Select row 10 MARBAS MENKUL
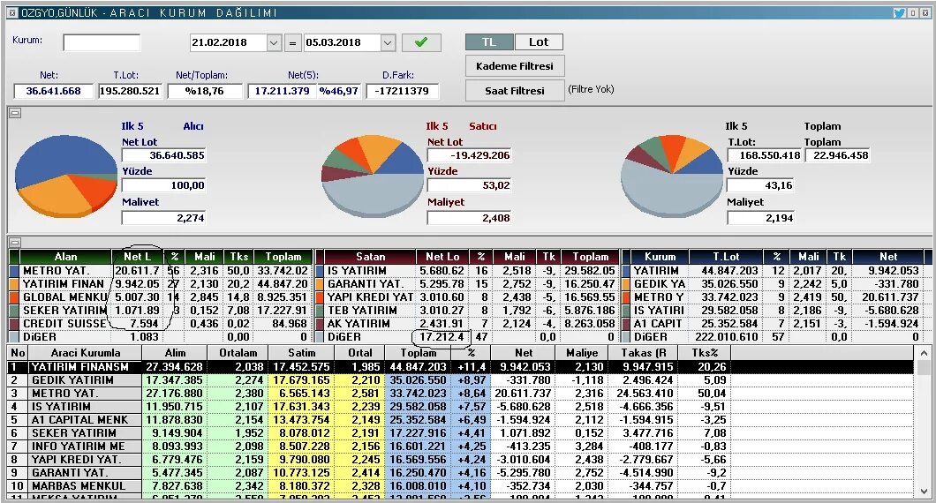Viewport: 936px width, 503px height. pos(460,485)
